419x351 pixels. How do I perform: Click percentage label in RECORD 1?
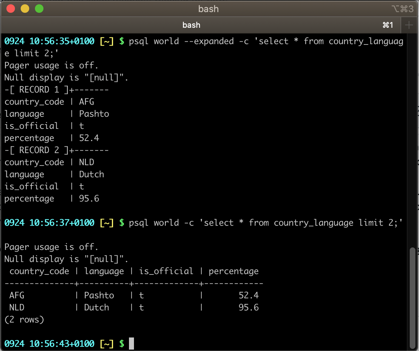tap(29, 138)
